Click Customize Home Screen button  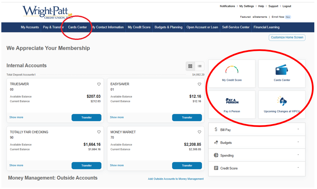point(287,38)
